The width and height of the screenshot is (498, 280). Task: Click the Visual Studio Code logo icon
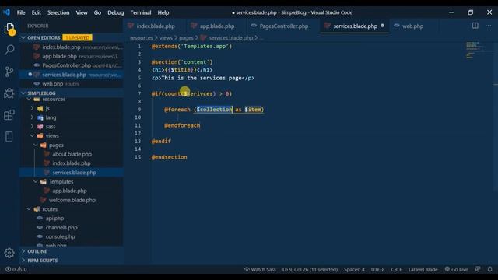click(6, 12)
